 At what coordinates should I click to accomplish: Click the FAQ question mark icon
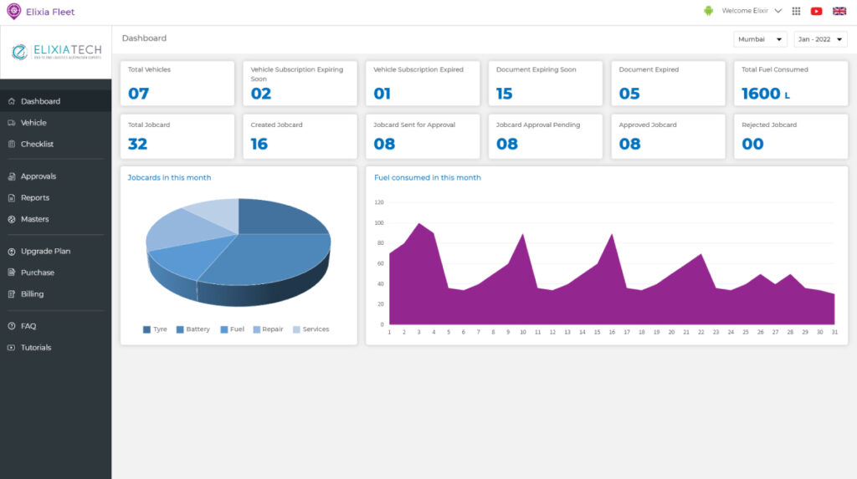coord(12,326)
